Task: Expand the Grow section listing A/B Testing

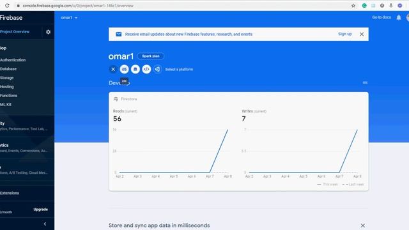Action: point(27,170)
